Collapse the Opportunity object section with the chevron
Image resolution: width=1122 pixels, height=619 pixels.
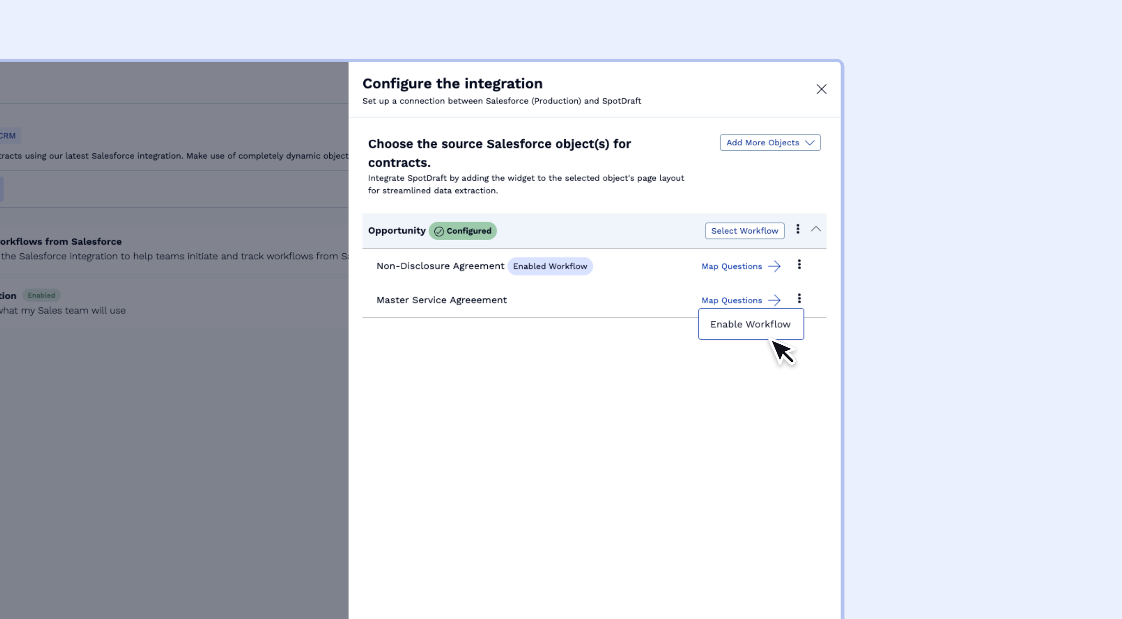tap(816, 229)
